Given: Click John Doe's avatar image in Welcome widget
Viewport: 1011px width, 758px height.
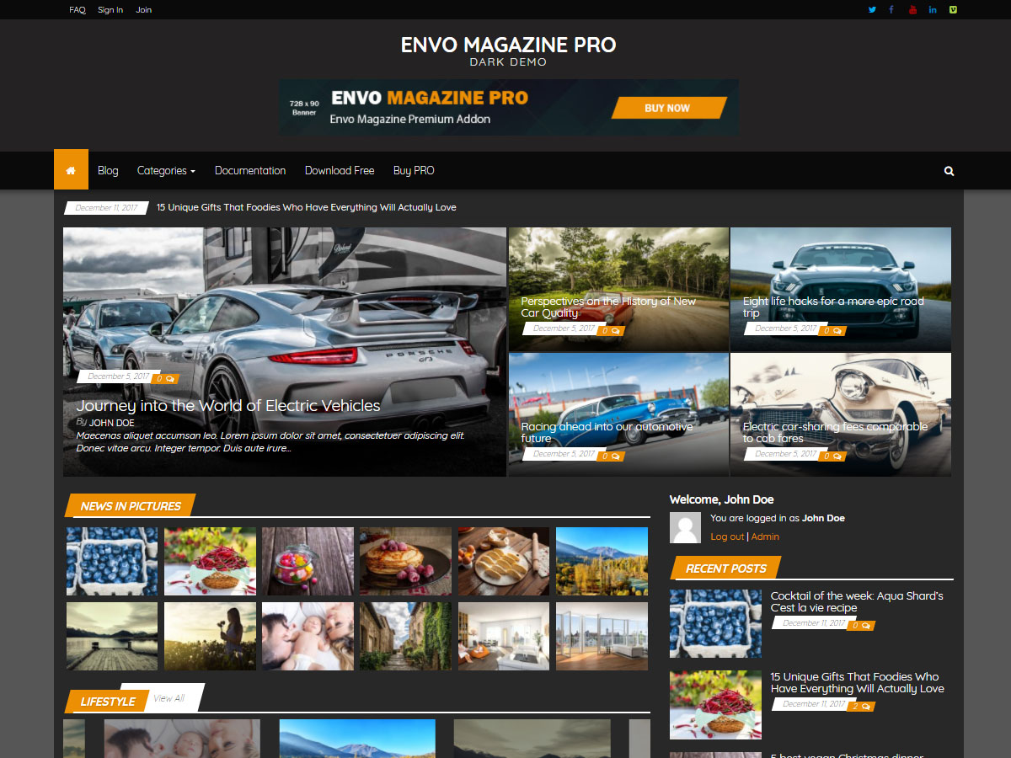Looking at the screenshot, I should point(686,527).
